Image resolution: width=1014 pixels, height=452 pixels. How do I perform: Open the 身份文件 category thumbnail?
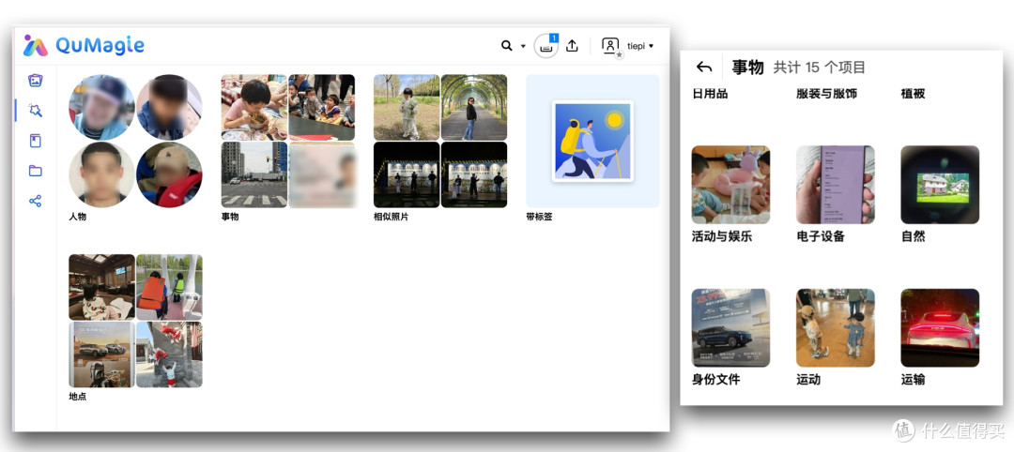[x=730, y=328]
